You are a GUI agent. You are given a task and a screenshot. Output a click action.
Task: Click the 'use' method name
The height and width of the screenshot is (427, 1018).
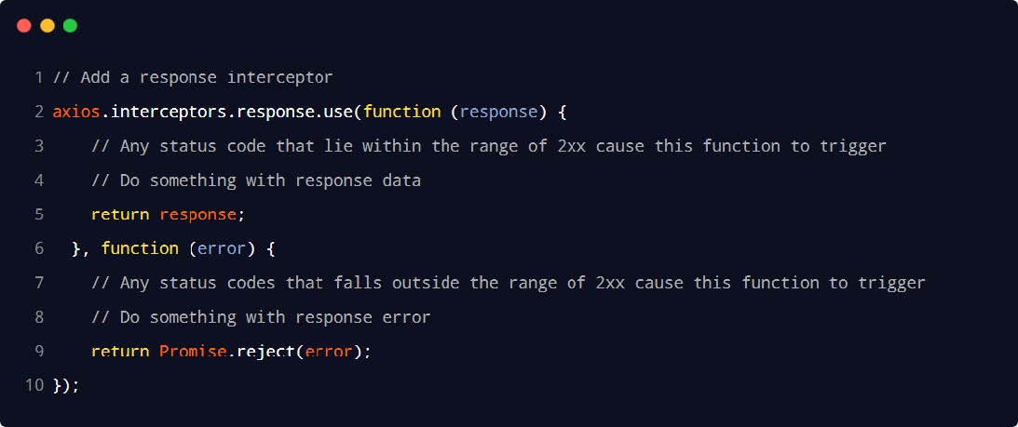click(344, 112)
